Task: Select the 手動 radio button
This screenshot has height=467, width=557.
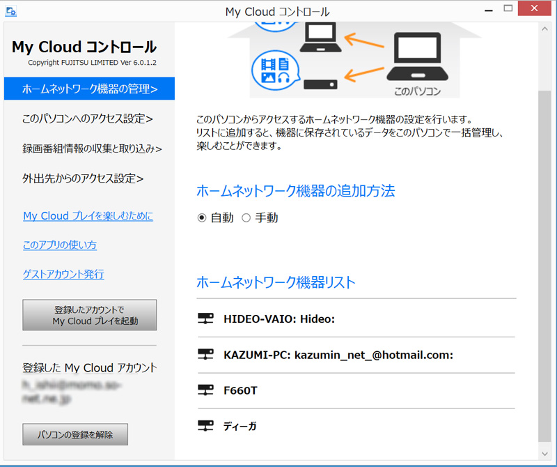Action: click(246, 218)
